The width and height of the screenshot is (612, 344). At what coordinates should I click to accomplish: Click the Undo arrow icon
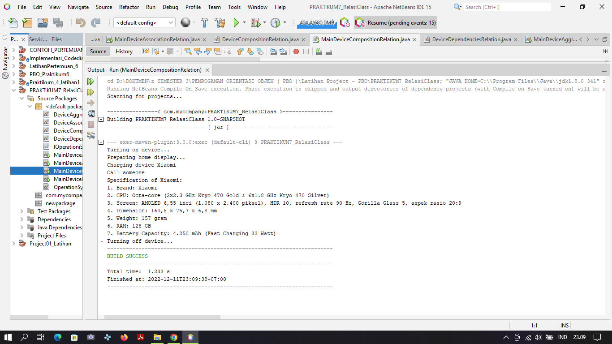click(81, 23)
